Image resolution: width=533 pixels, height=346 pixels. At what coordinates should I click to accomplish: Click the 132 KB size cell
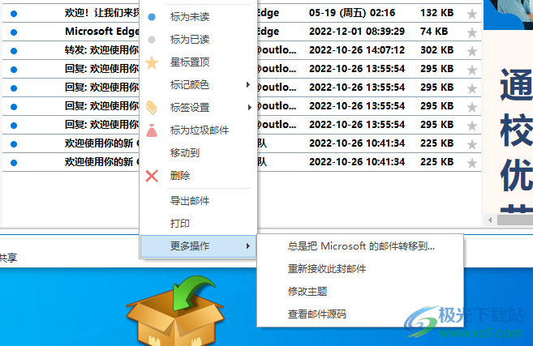436,13
